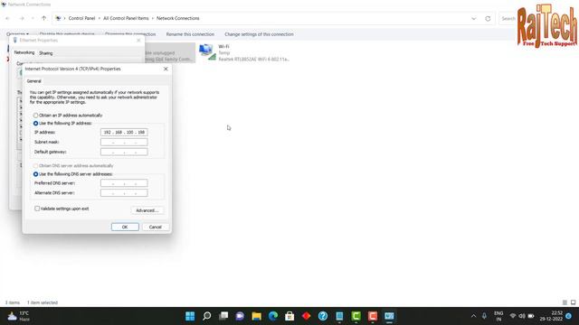Screen dimensions: 579x325
Task: Open the weather widget on the taskbar
Action: tap(18, 316)
